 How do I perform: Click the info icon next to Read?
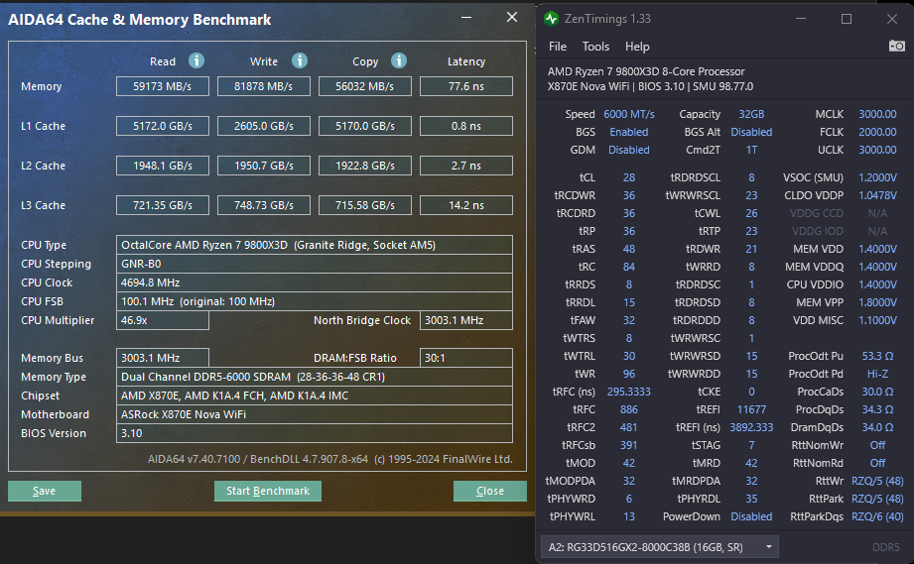(196, 61)
